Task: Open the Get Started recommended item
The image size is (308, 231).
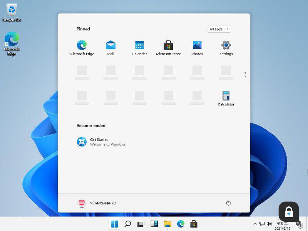Action: (x=101, y=142)
